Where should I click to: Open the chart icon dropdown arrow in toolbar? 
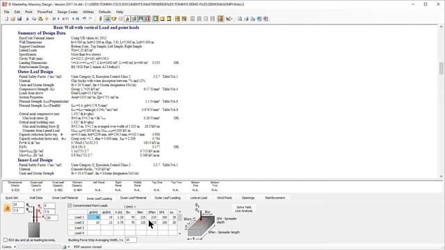coord(232,19)
